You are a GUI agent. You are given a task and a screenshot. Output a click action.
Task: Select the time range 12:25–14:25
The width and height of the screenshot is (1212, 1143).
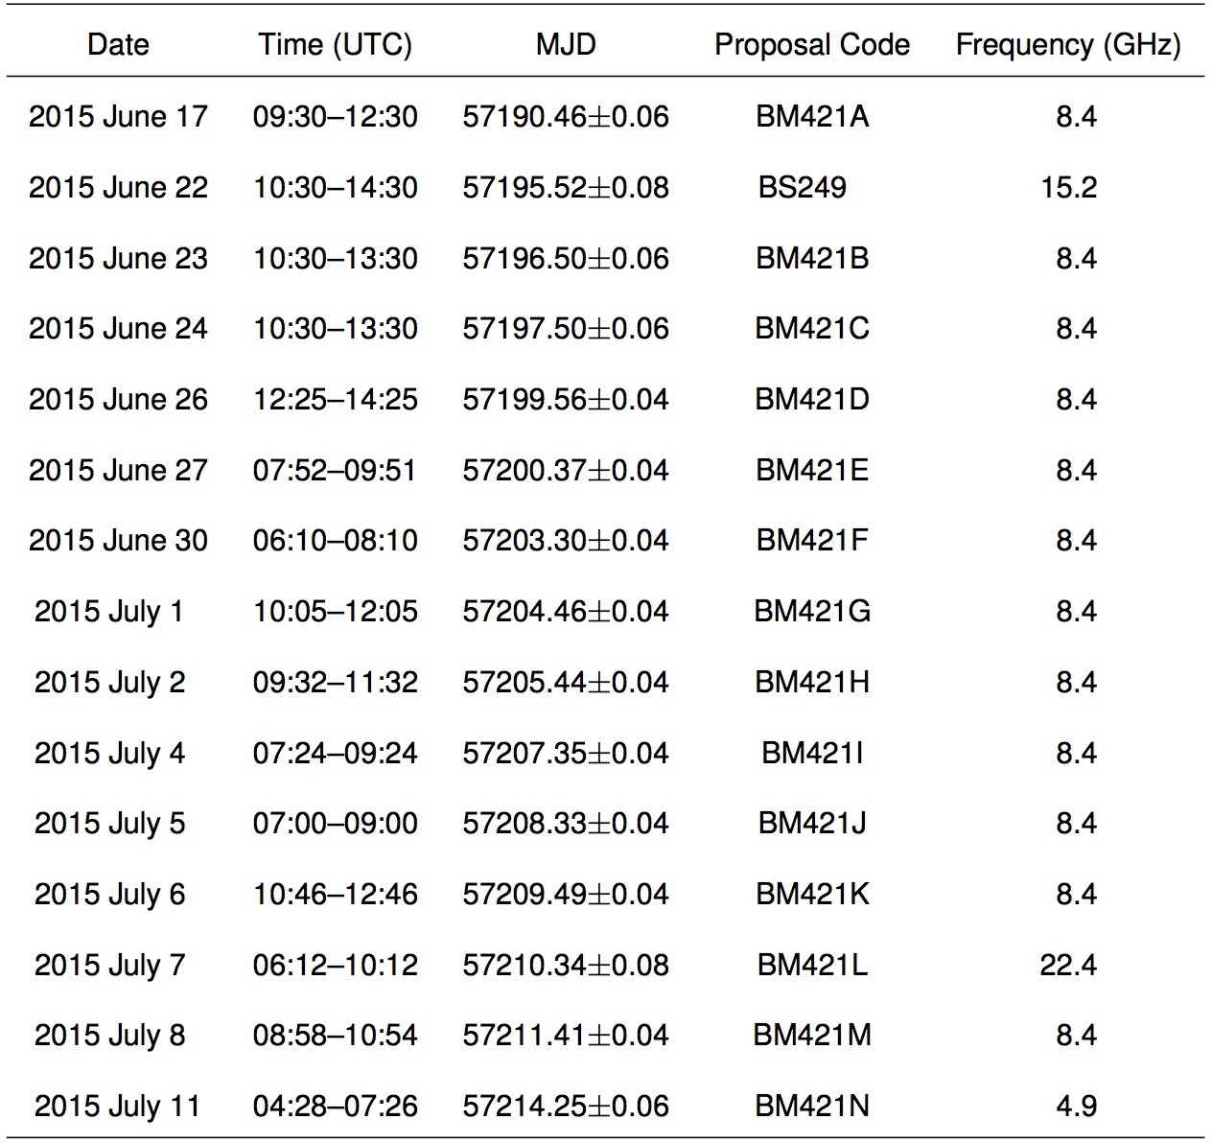(x=336, y=399)
